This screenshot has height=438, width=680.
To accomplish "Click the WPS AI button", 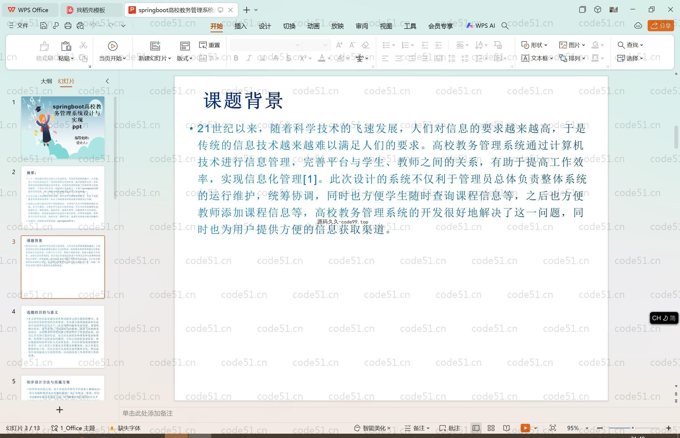I will tap(481, 26).
